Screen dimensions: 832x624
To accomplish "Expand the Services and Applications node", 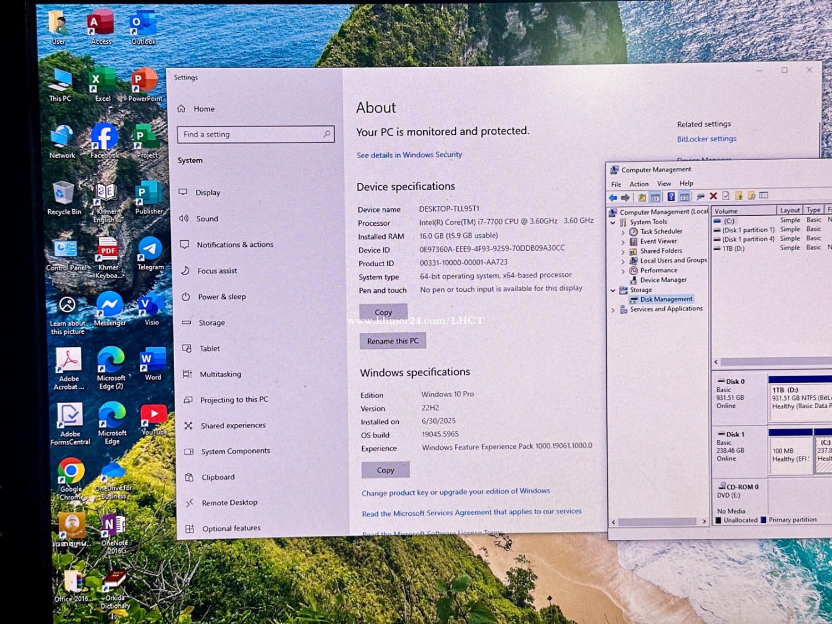I will coord(613,310).
